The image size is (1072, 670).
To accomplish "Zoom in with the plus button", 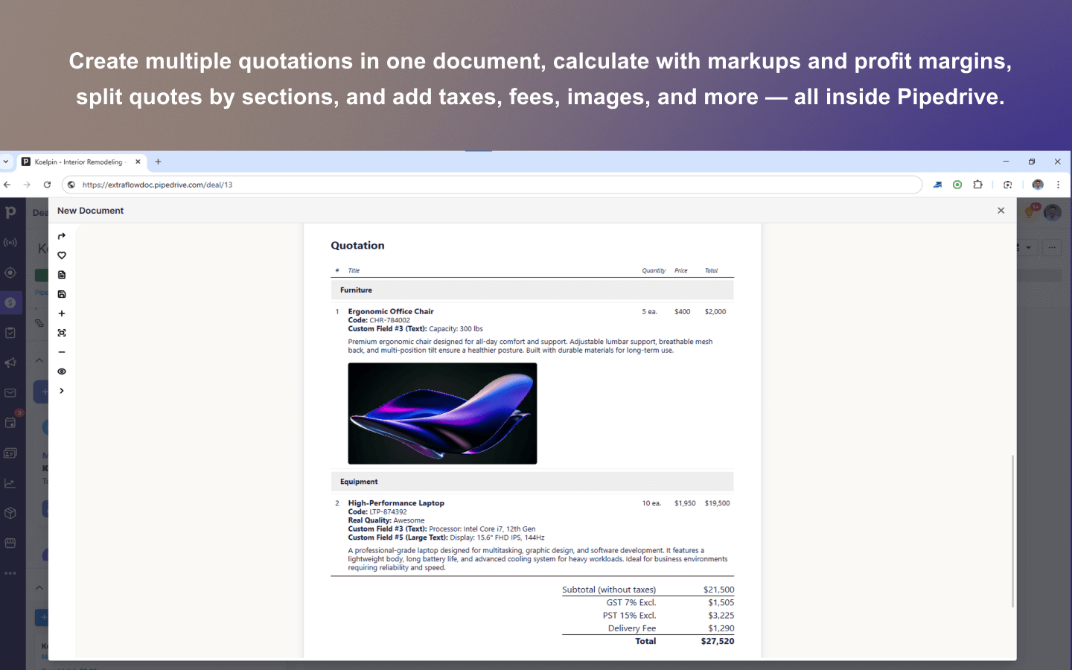I will 62,313.
